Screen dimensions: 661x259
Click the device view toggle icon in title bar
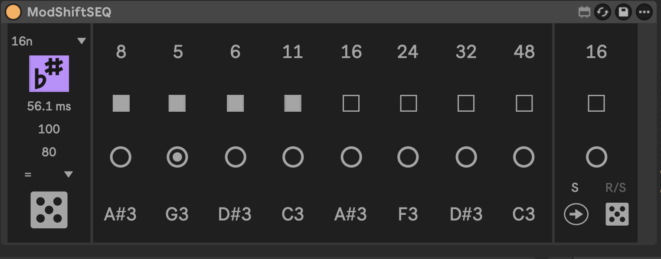(x=585, y=12)
